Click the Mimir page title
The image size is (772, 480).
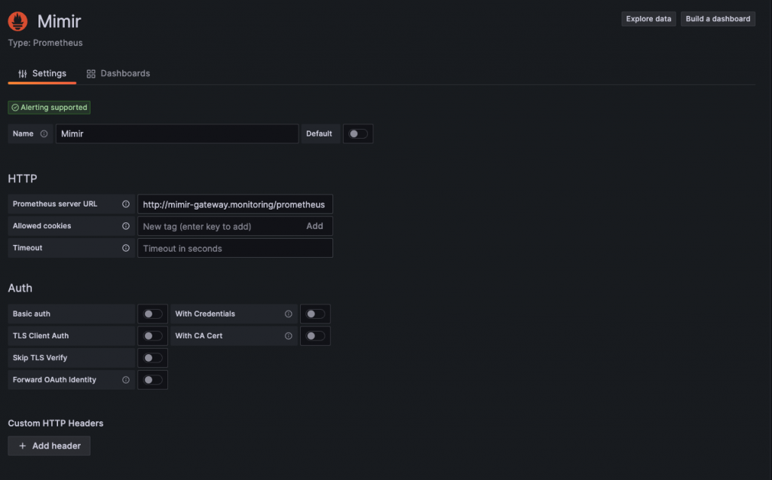[59, 21]
